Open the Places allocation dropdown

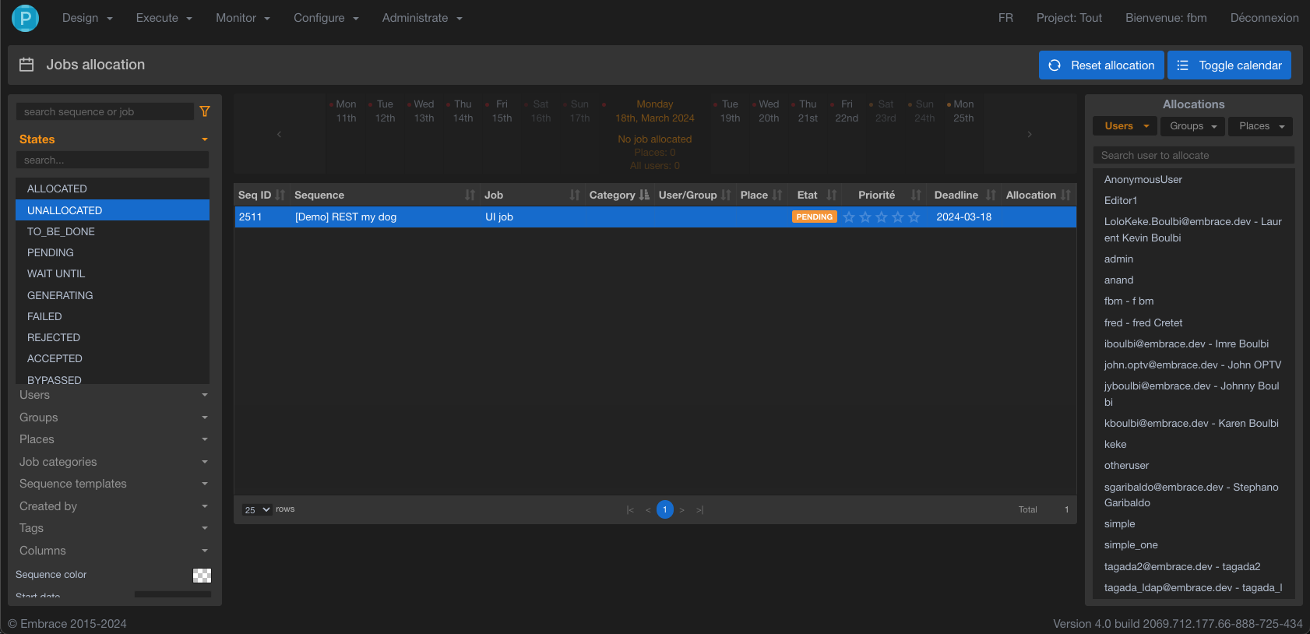pyautogui.click(x=1261, y=126)
